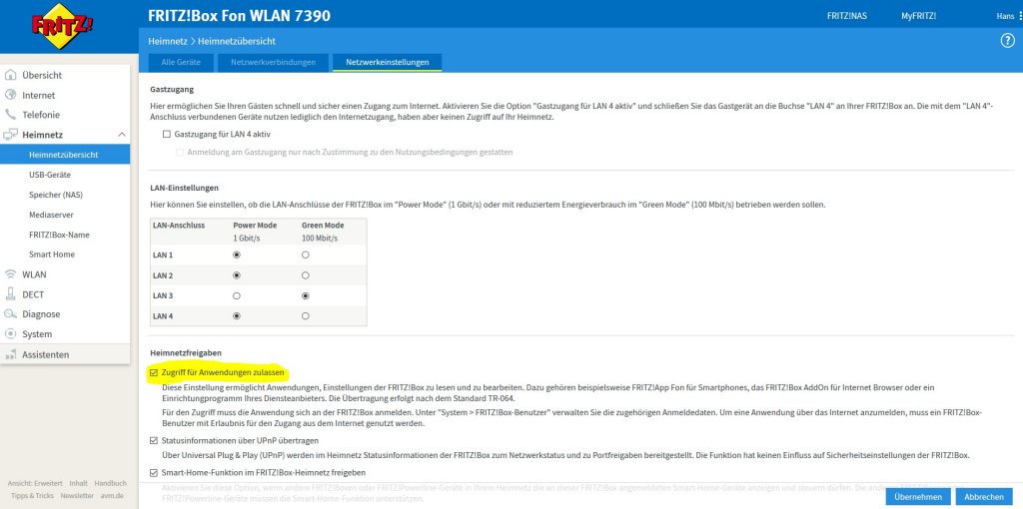Uncheck Zugriff für Anwendungen zulassen
Screen dimensions: 1023x509
[x=153, y=372]
